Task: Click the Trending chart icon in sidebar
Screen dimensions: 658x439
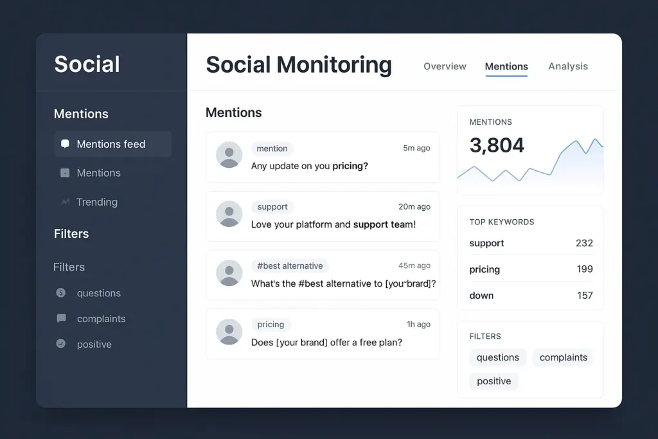Action: (65, 202)
